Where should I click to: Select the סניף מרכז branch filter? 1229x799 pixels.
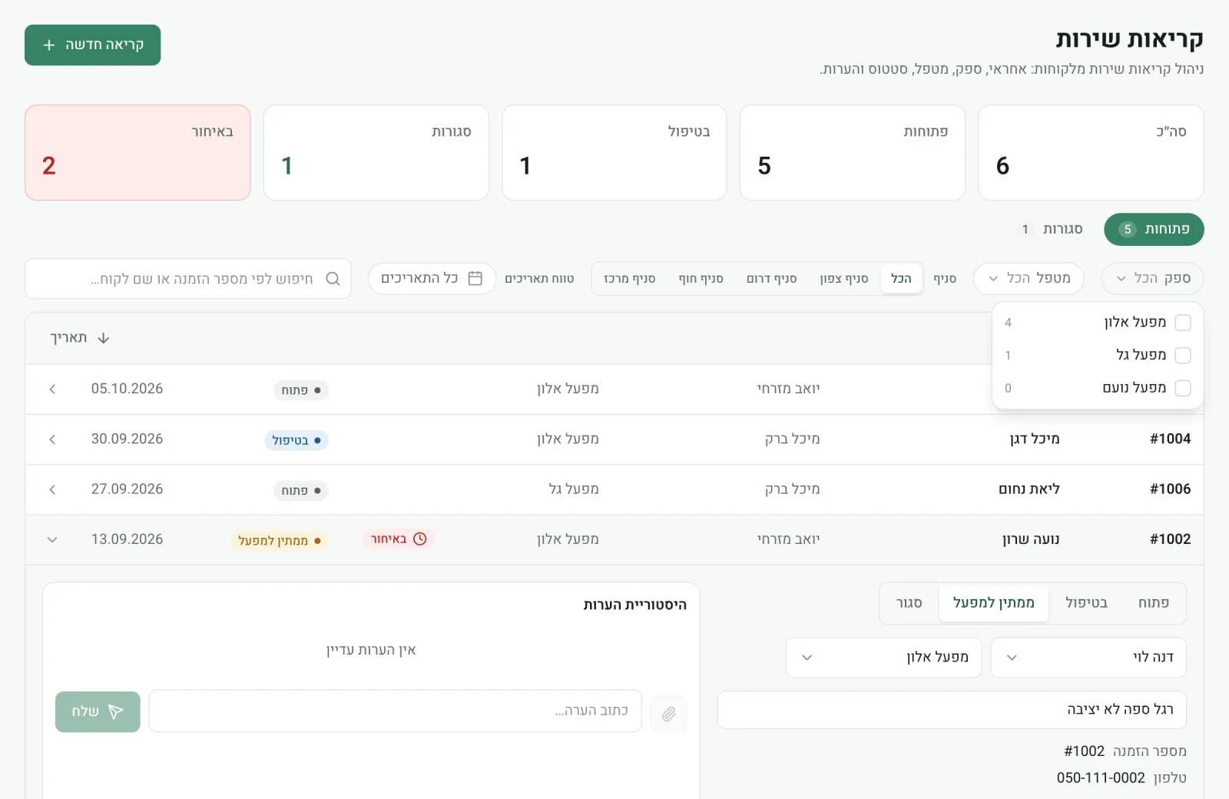tap(629, 278)
